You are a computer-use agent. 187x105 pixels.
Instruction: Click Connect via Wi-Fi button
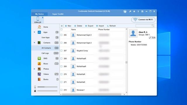[143, 20]
